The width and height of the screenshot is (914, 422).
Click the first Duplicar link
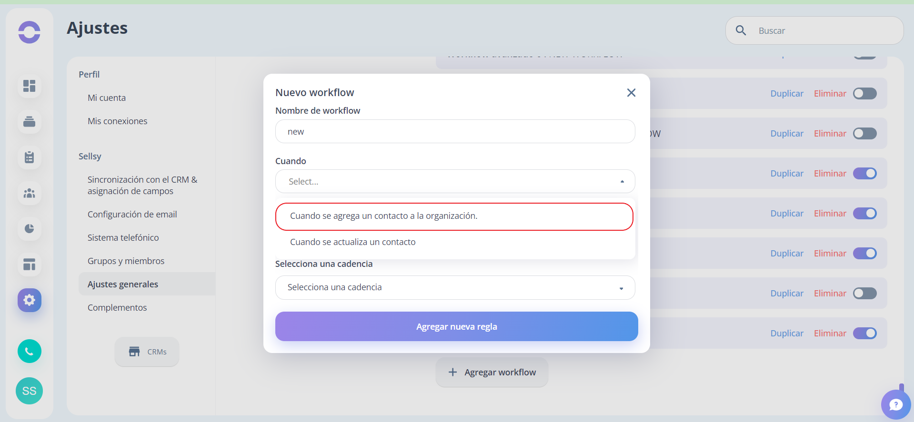pos(786,94)
